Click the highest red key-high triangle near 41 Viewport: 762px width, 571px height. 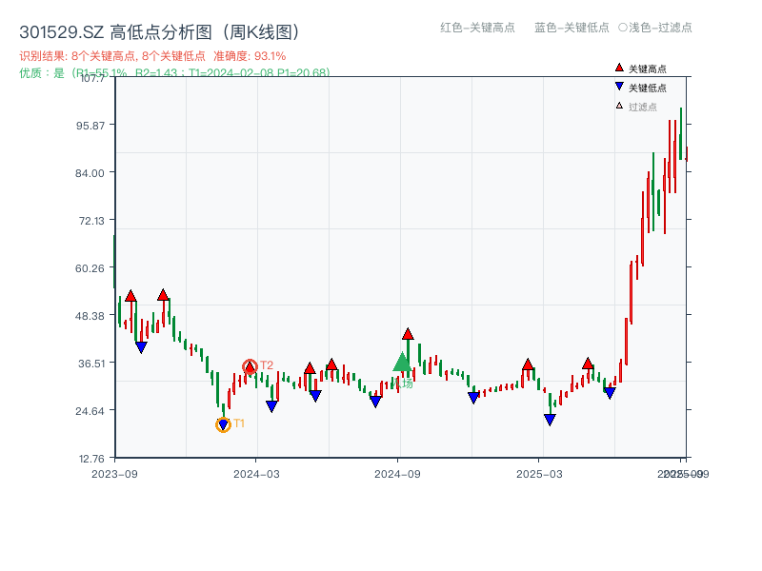point(407,334)
